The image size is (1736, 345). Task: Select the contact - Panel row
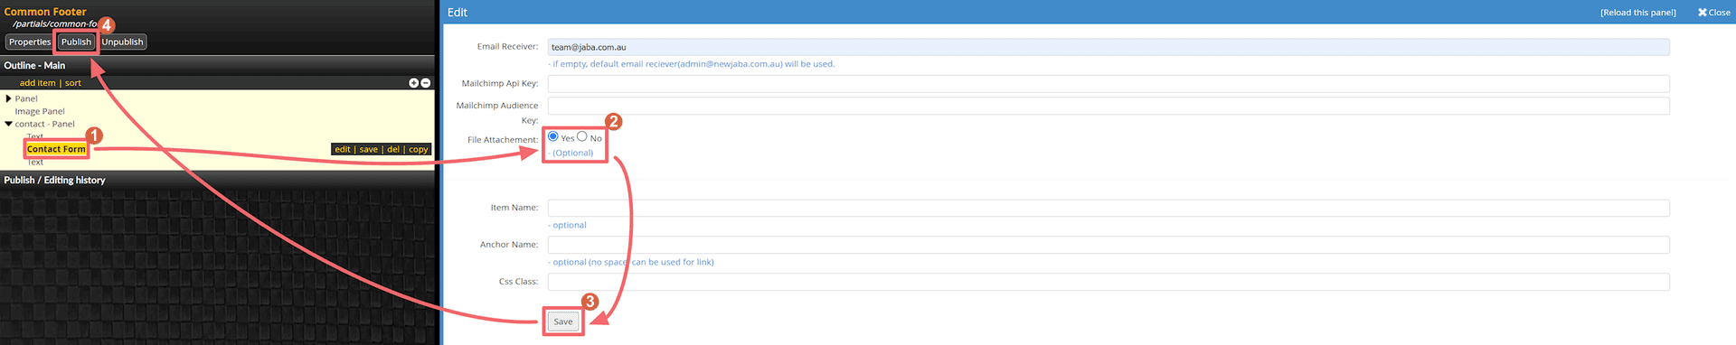coord(44,124)
